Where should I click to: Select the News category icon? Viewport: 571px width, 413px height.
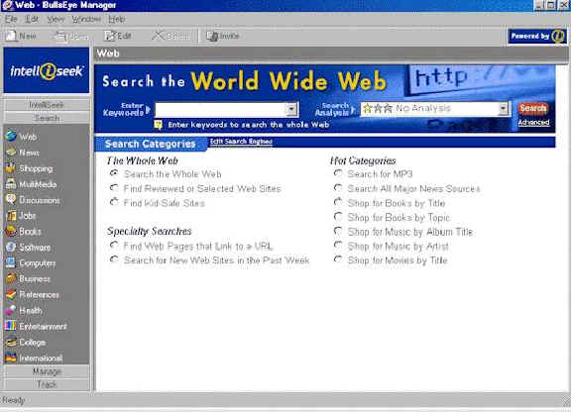[11, 153]
